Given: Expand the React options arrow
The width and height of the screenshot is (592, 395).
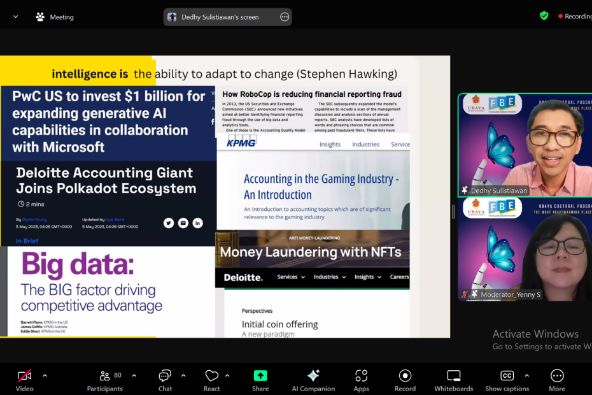Looking at the screenshot, I should (x=227, y=376).
